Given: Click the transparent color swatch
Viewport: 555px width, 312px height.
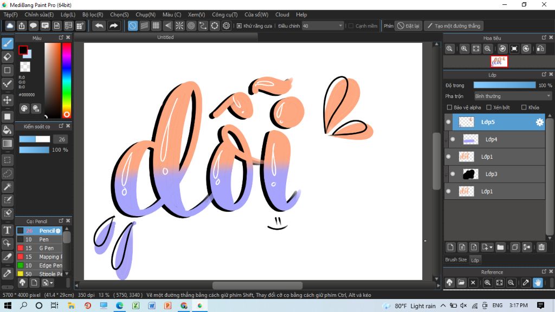Looking at the screenshot, I should (x=25, y=67).
